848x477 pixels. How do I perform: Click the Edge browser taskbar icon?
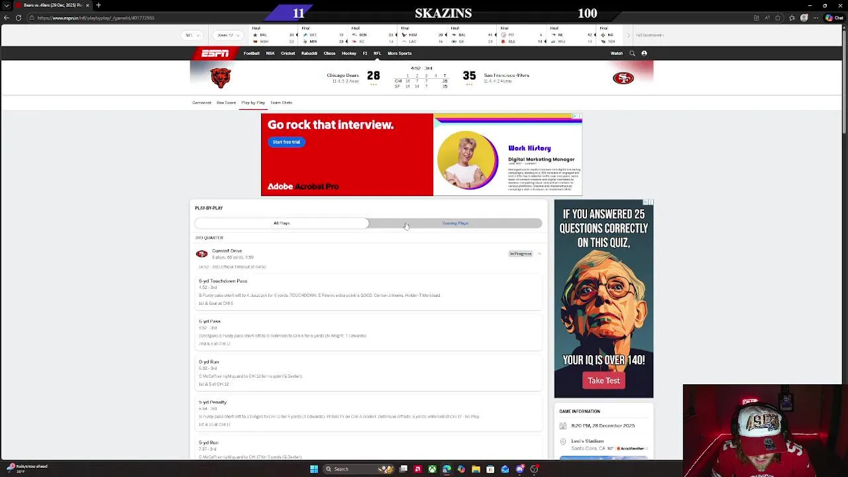447,469
